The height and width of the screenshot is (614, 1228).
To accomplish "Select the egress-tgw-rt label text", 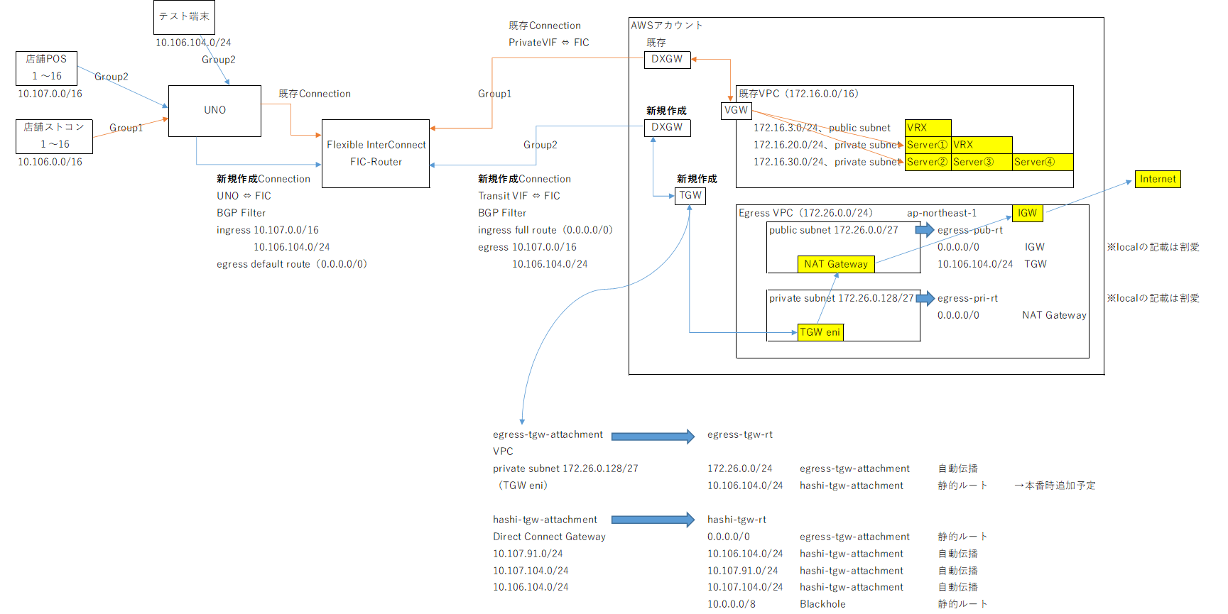I will [x=740, y=434].
